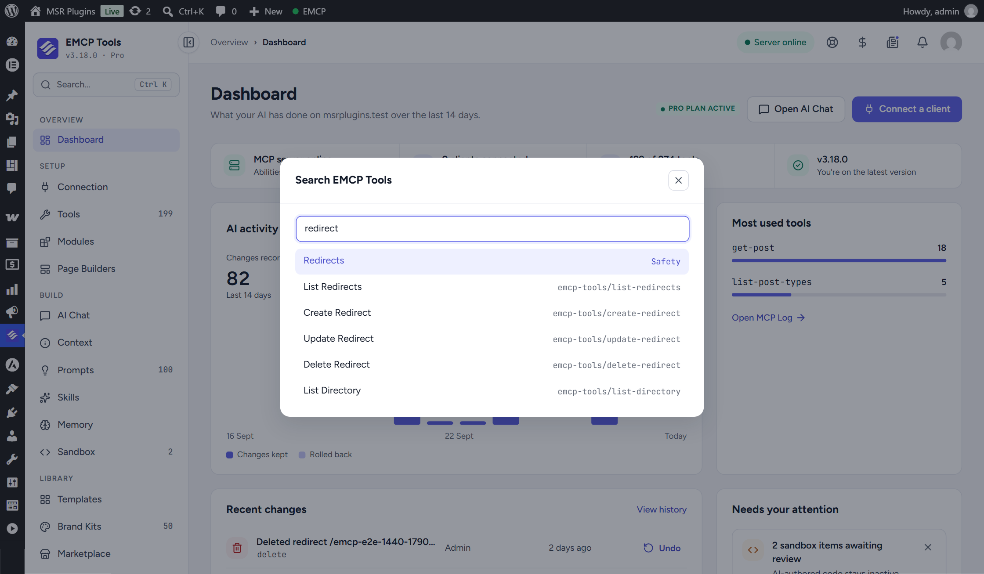Viewport: 984px width, 574px height.
Task: Open Posts pushpin icon in admin menu
Action: [12, 95]
